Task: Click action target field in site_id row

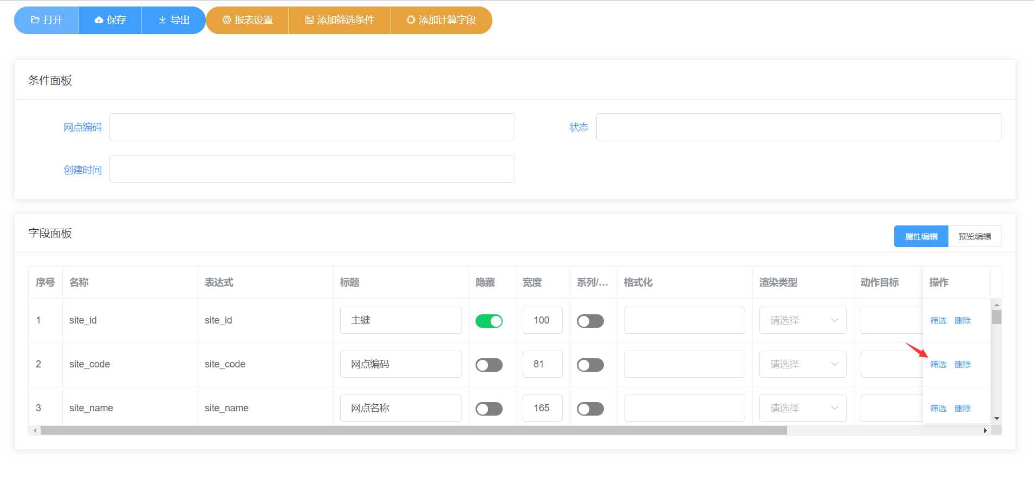Action: 892,320
